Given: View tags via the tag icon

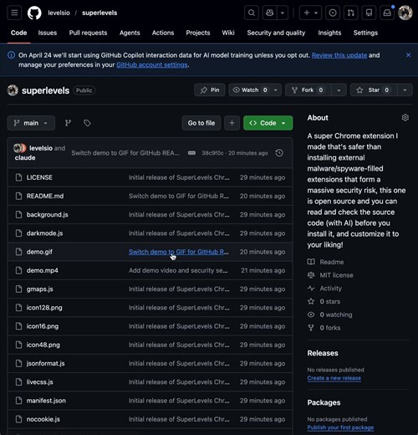Looking at the screenshot, I should (x=87, y=123).
